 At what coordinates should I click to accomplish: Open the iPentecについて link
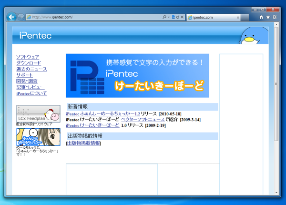(31, 93)
